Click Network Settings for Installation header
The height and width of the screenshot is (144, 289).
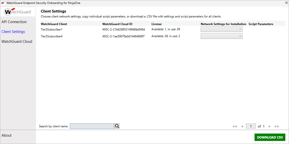(223, 24)
